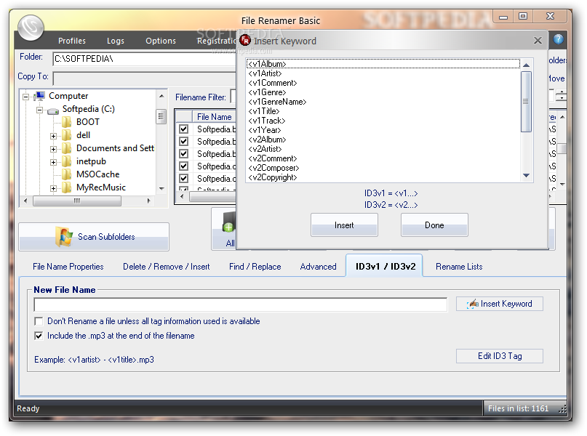587x436 pixels.
Task: Switch to Rename Lists tab
Action: [x=459, y=267]
